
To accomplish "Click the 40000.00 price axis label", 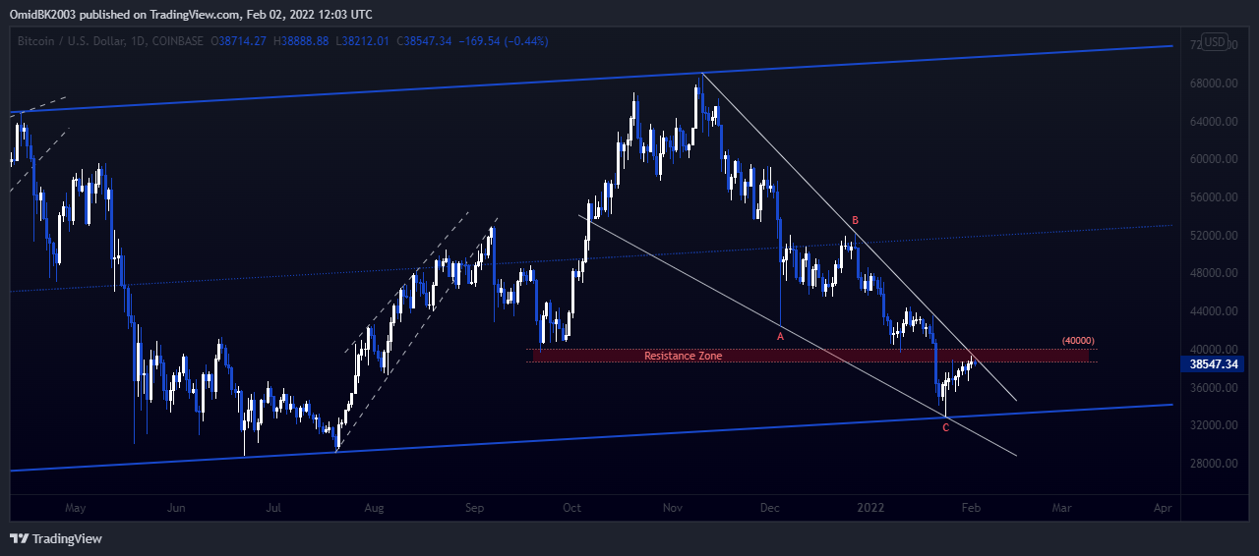I will coord(1212,350).
